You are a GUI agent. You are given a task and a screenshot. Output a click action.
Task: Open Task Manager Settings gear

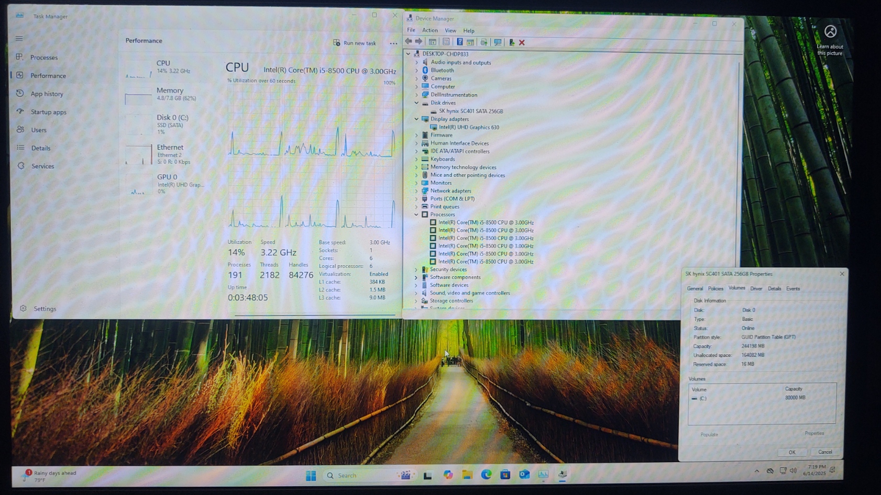pyautogui.click(x=24, y=309)
